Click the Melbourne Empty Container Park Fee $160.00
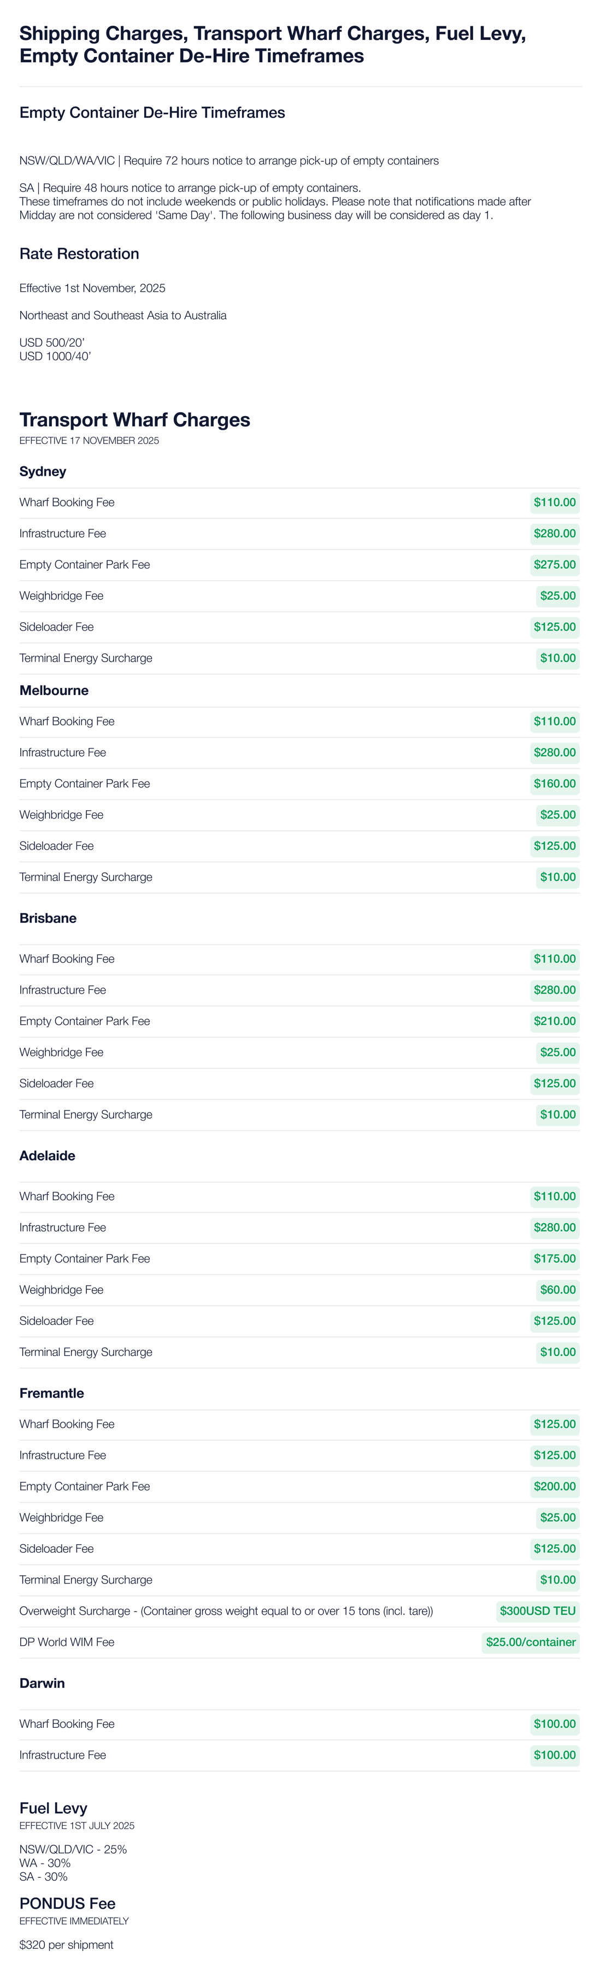This screenshot has width=612, height=1975. (x=554, y=784)
